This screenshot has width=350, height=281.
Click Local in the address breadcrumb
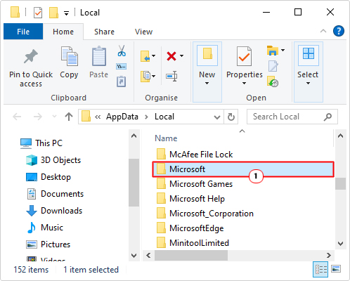[164, 117]
